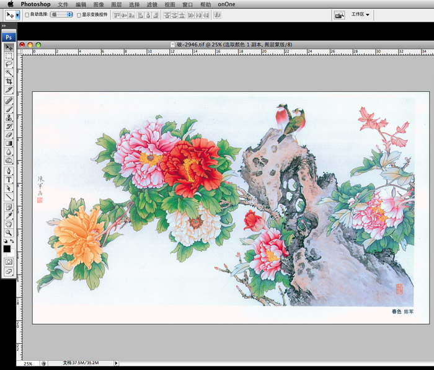Select the Rectangular Marquee tool
Image resolution: width=434 pixels, height=370 pixels.
click(9, 56)
